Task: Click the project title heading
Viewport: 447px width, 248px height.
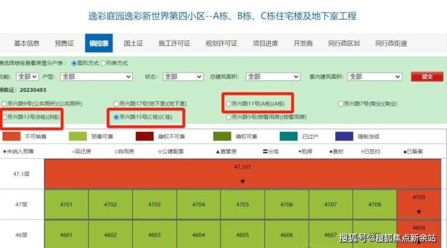Action: pos(222,16)
